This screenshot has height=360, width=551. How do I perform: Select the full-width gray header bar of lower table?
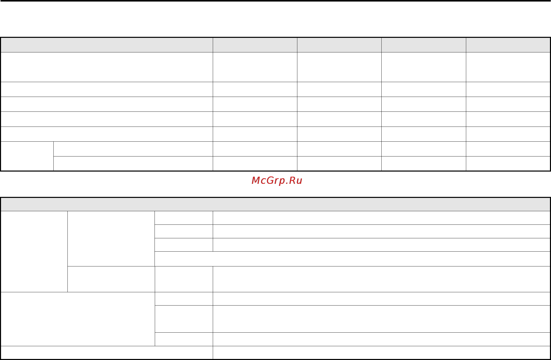(275, 204)
